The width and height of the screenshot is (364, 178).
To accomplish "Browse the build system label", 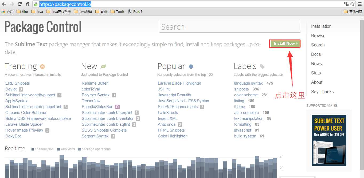I will 245,136.
